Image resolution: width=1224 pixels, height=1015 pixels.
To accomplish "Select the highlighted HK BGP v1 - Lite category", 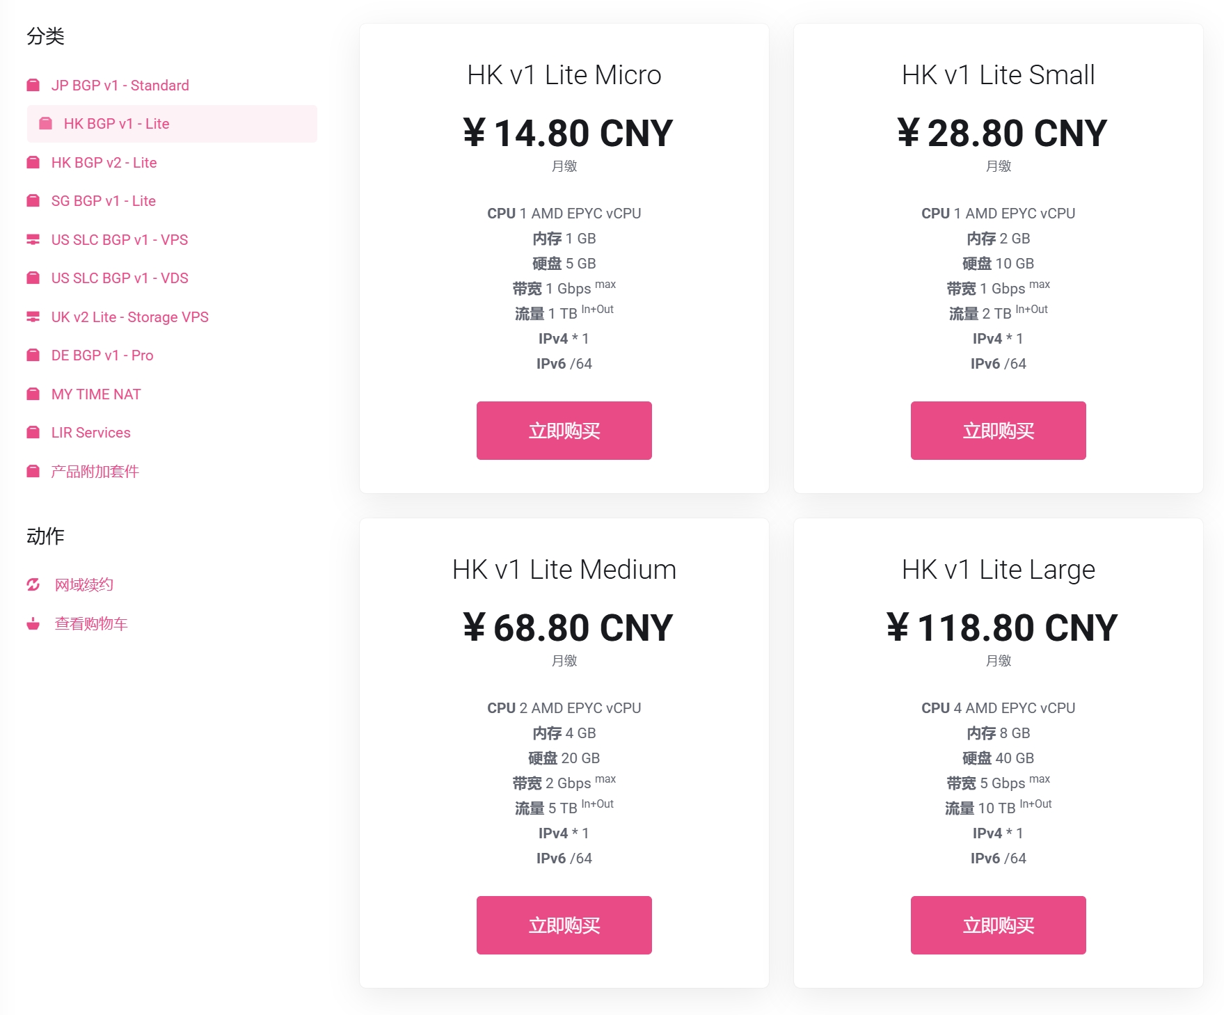I will [x=116, y=124].
